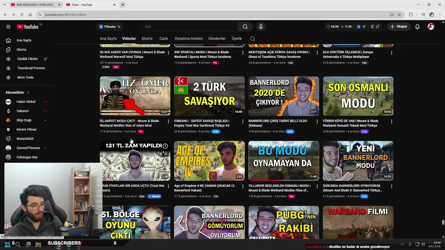Bookmark this page with the star icon
This screenshot has height=250, width=445.
[x=399, y=15]
